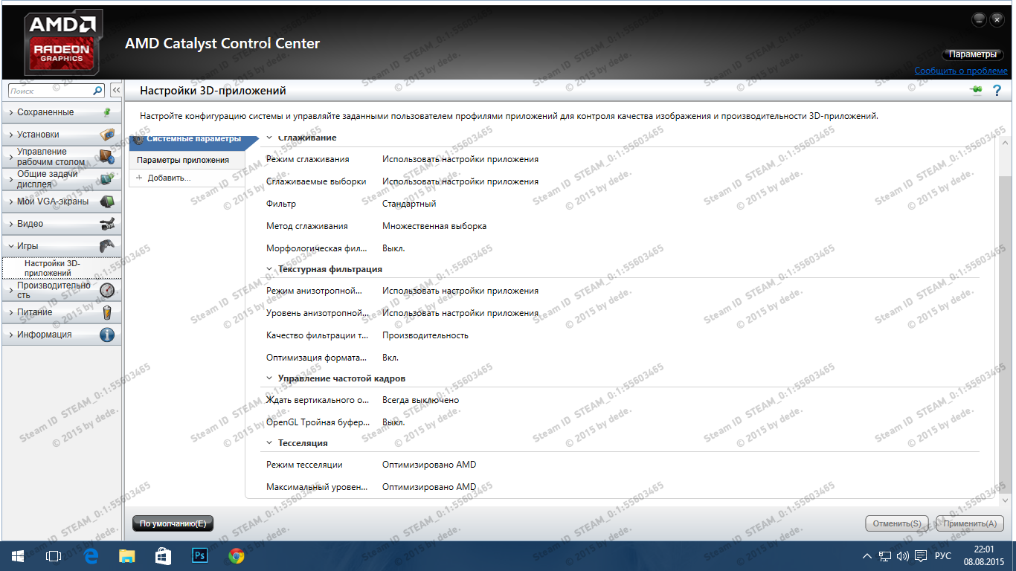Screen dimensions: 1016x571
Task: Launch Microsoft Edge from taskbar
Action: (x=91, y=555)
